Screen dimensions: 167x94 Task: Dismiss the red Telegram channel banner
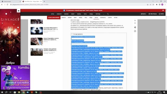point(163,10)
